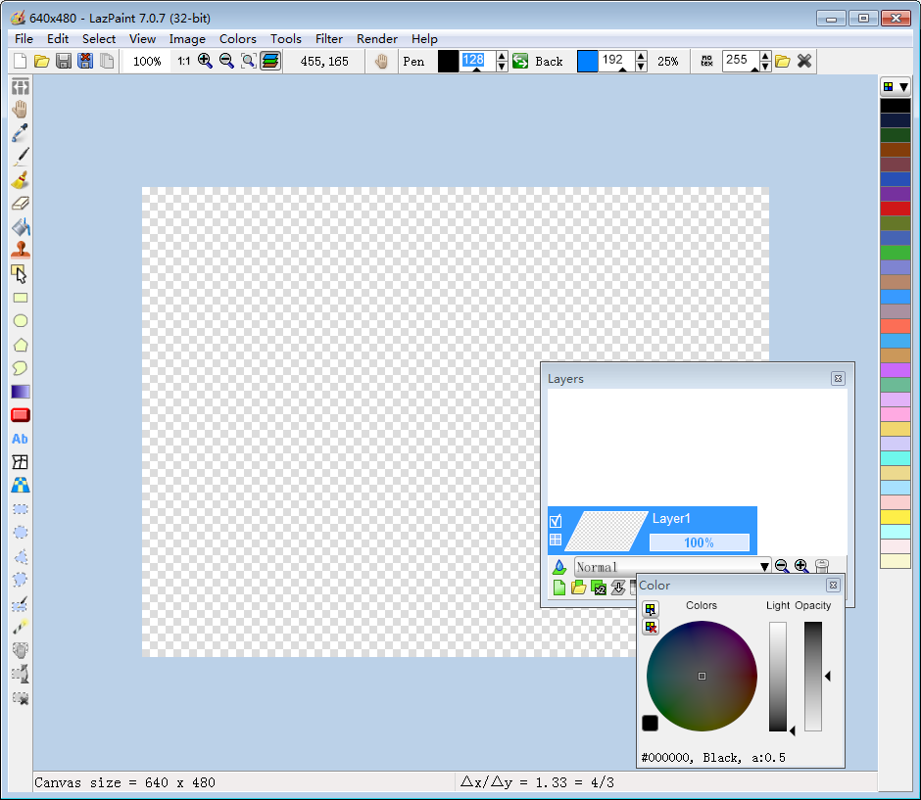Open the Render menu
Viewport: 921px width, 800px height.
click(377, 39)
